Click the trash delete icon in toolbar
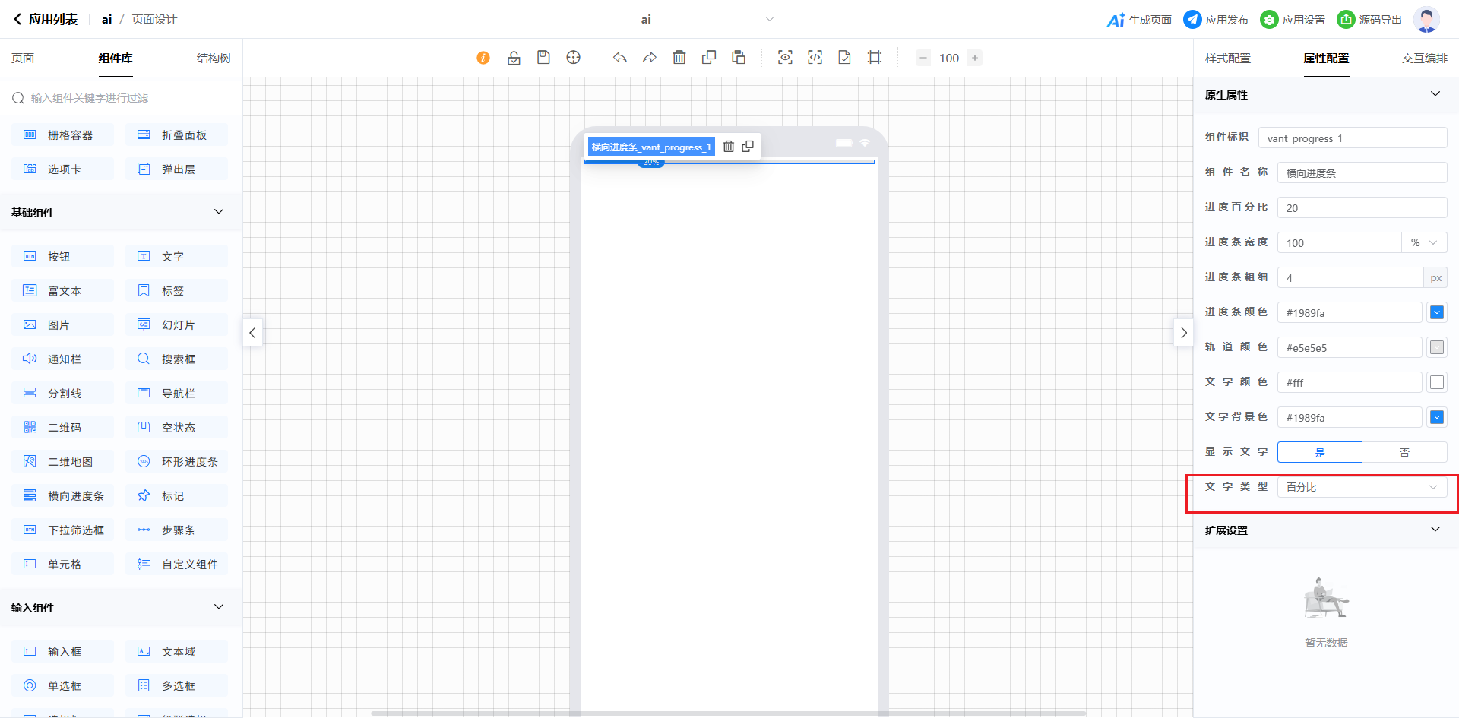This screenshot has height=718, width=1459. 679,58
